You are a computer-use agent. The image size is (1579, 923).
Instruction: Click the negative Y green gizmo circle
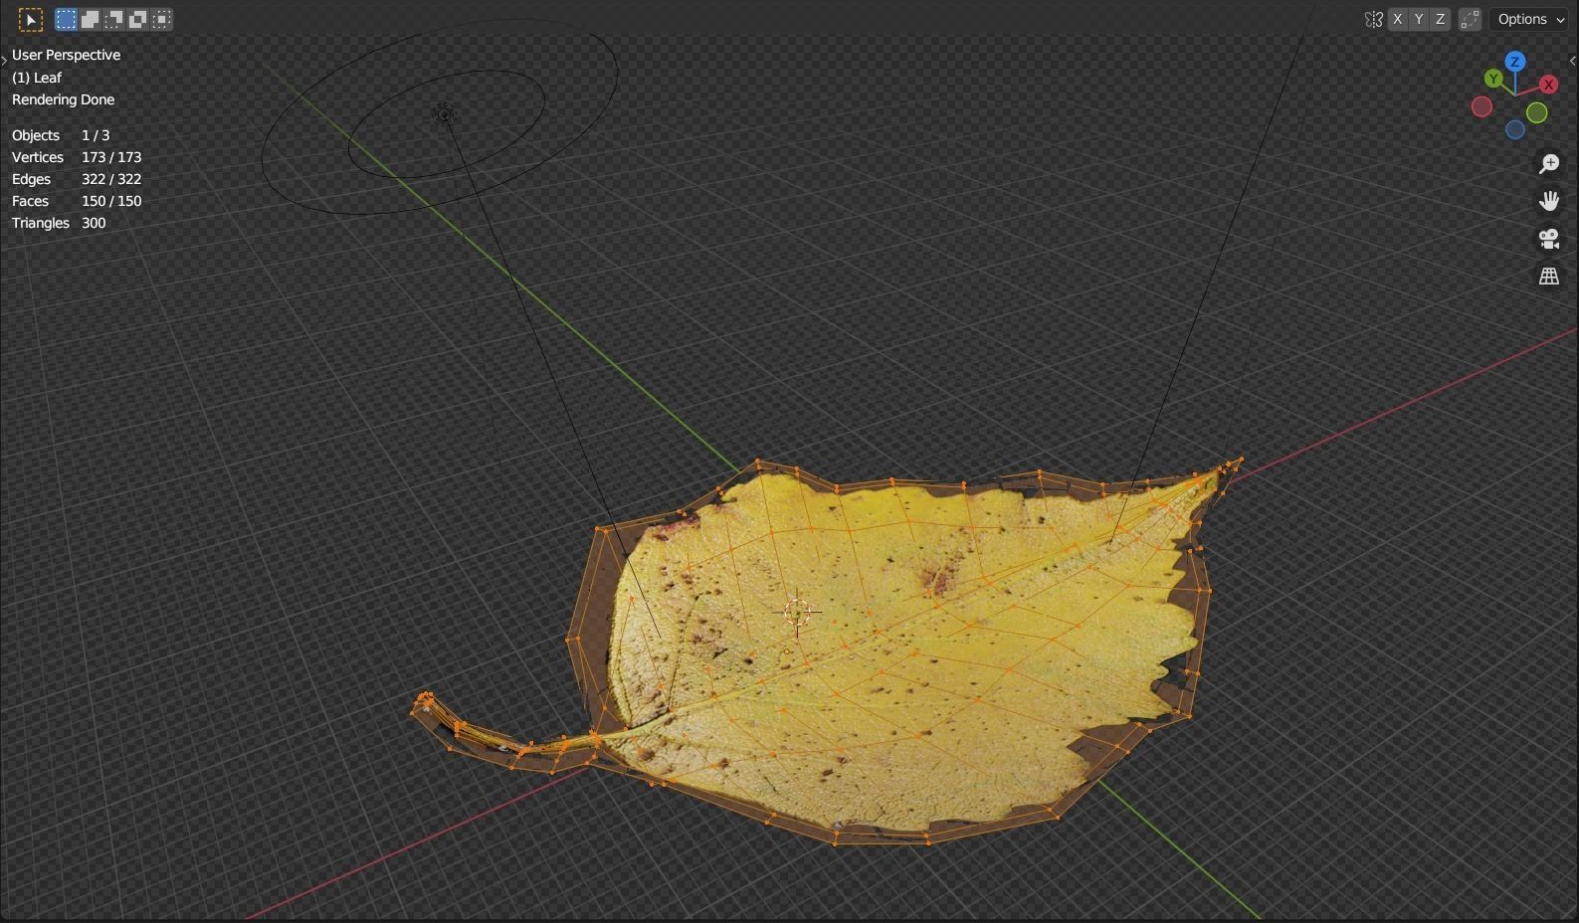pos(1537,113)
